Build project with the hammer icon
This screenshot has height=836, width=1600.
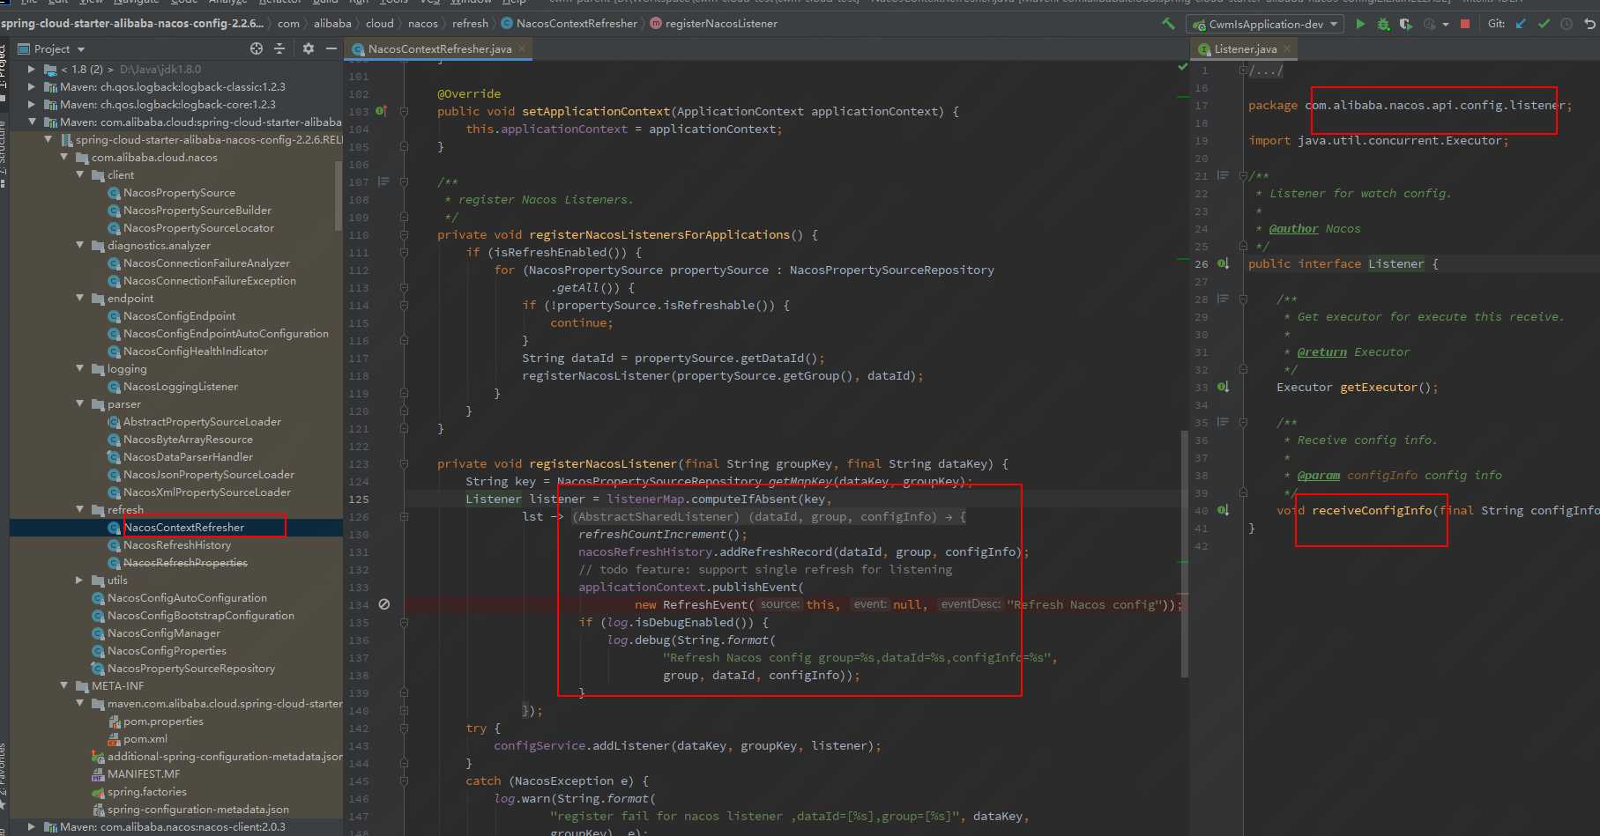pyautogui.click(x=1168, y=24)
